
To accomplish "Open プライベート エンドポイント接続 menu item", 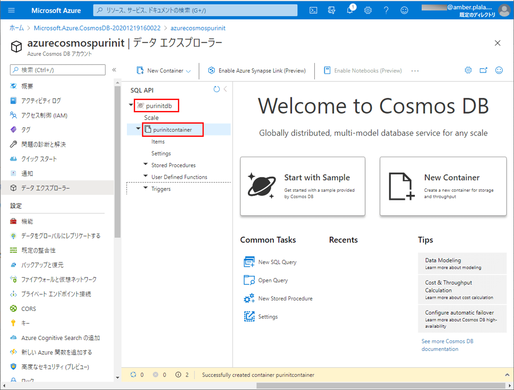I will click(x=57, y=294).
